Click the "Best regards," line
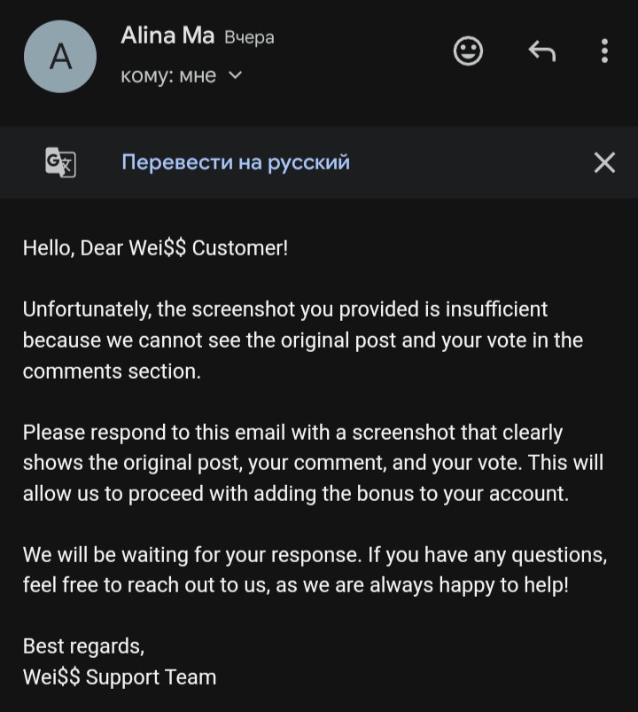The height and width of the screenshot is (712, 638). [83, 646]
